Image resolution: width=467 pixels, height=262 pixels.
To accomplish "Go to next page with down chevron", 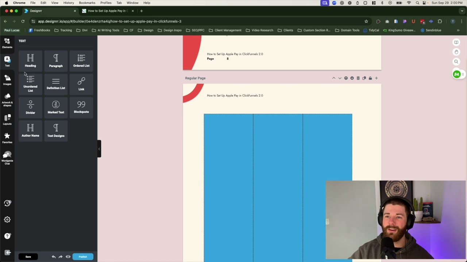I will 340,78.
